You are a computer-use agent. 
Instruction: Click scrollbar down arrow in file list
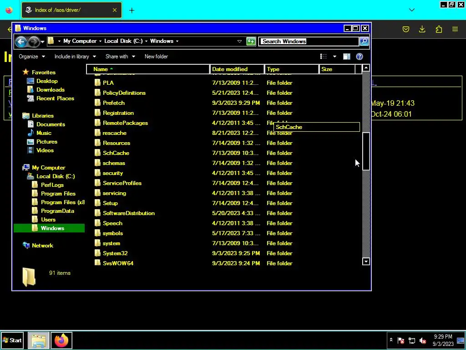point(366,262)
